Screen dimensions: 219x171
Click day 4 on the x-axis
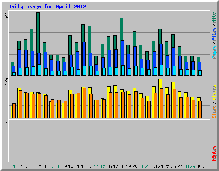(33, 166)
